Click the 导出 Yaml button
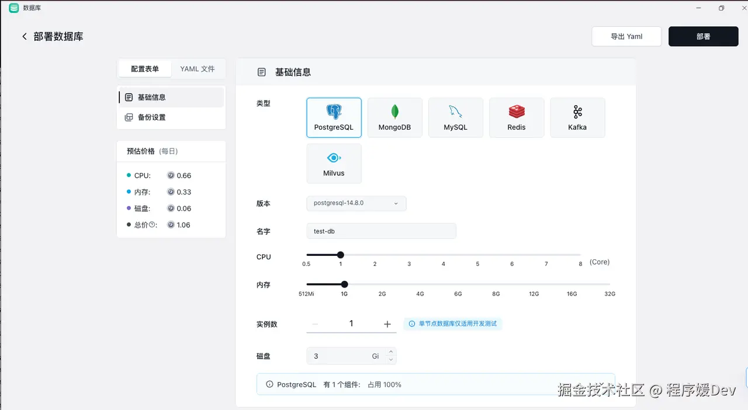 point(626,36)
